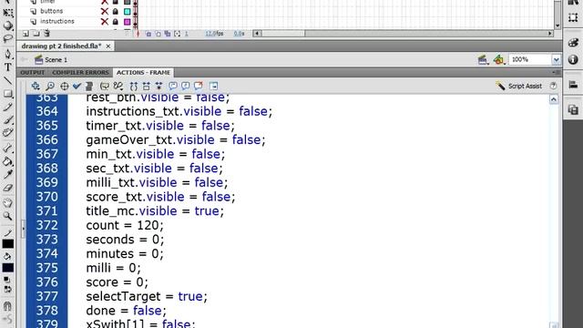The image size is (583, 328).
Task: Click Add new item to script icon
Action: pos(36,86)
